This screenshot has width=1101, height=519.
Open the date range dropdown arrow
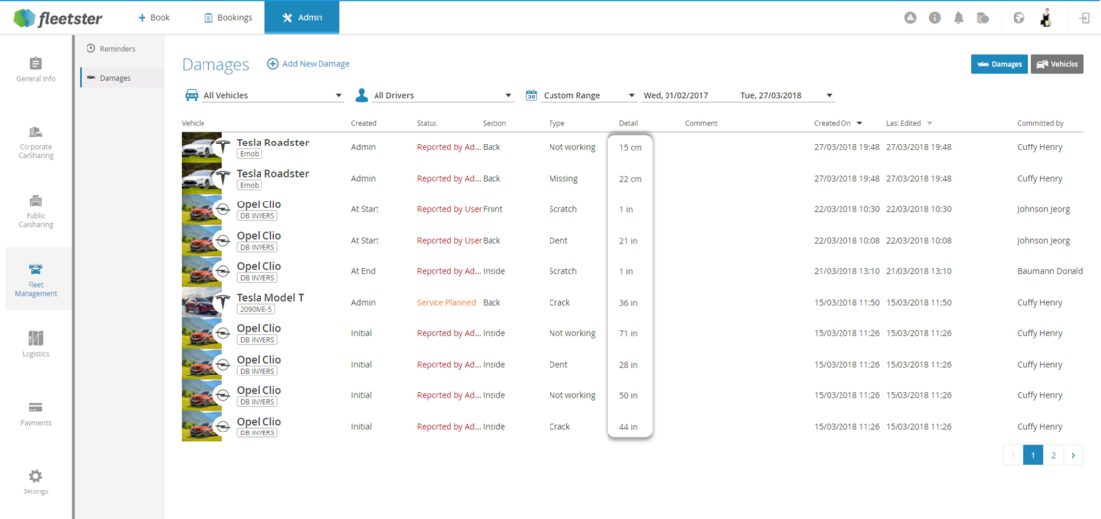(x=830, y=96)
